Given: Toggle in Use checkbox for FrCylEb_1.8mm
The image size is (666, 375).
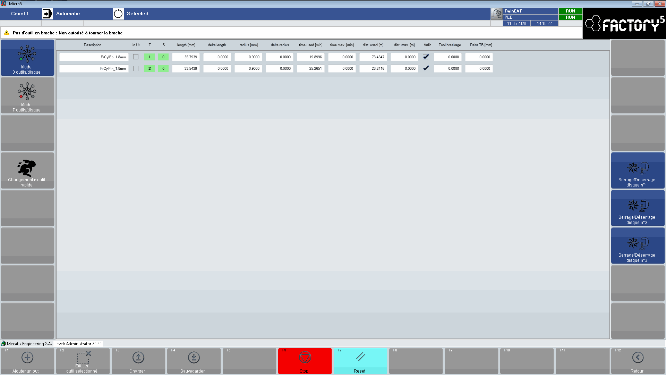Looking at the screenshot, I should (136, 57).
